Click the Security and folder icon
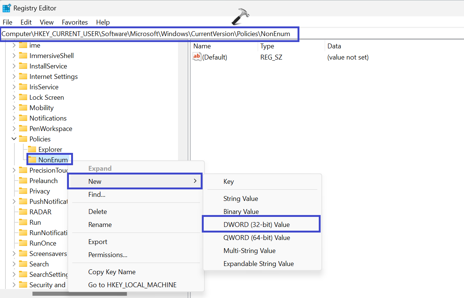464x298 pixels. (23, 285)
